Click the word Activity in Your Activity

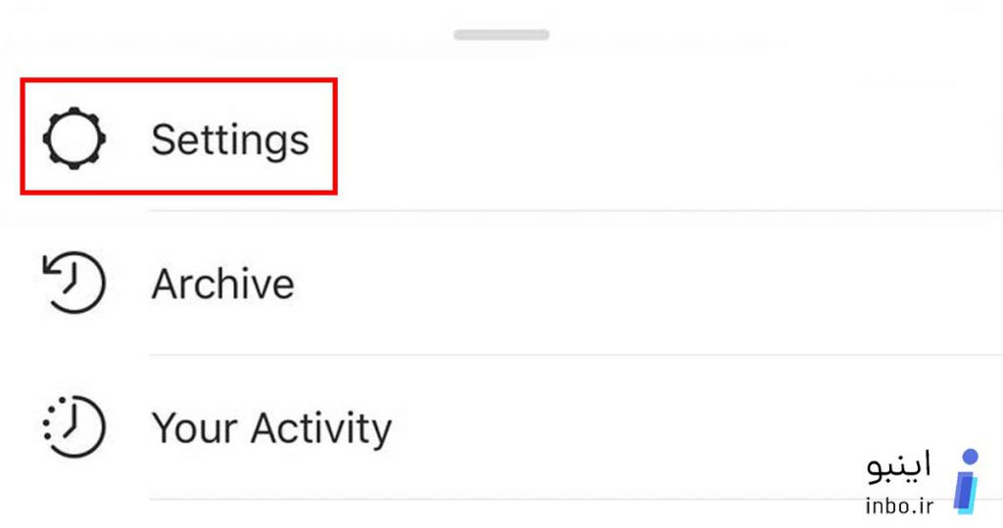coord(320,427)
